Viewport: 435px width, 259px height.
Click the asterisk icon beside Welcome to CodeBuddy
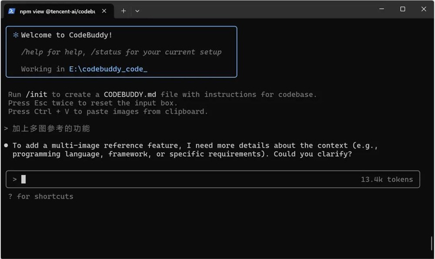point(15,35)
